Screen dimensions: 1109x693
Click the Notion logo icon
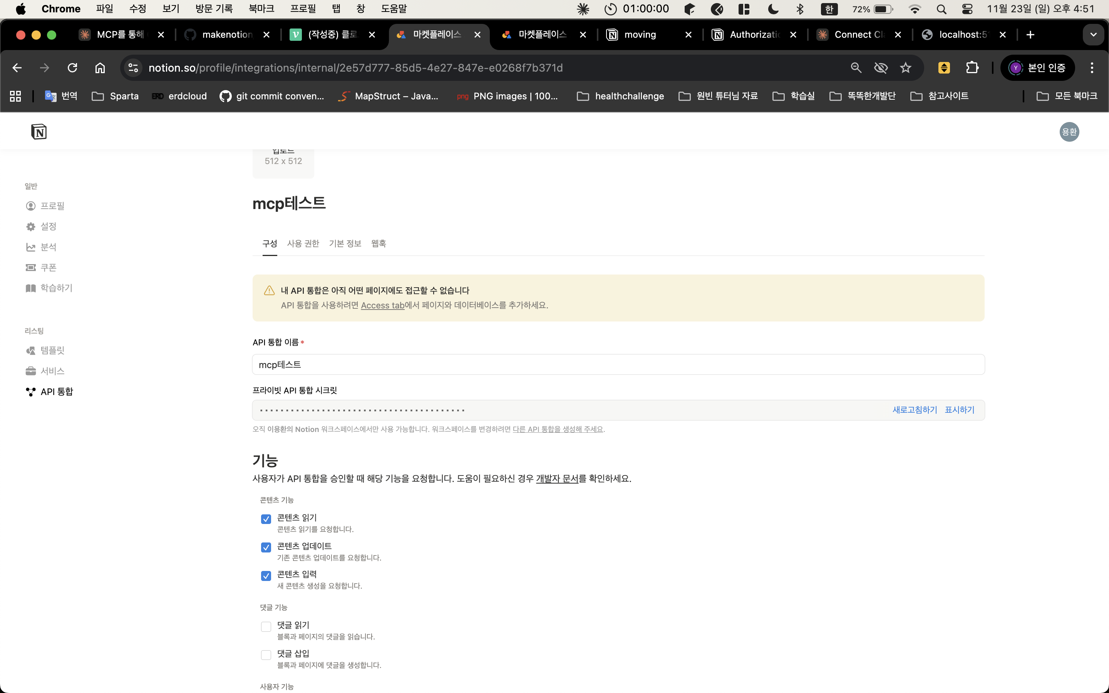coord(39,132)
